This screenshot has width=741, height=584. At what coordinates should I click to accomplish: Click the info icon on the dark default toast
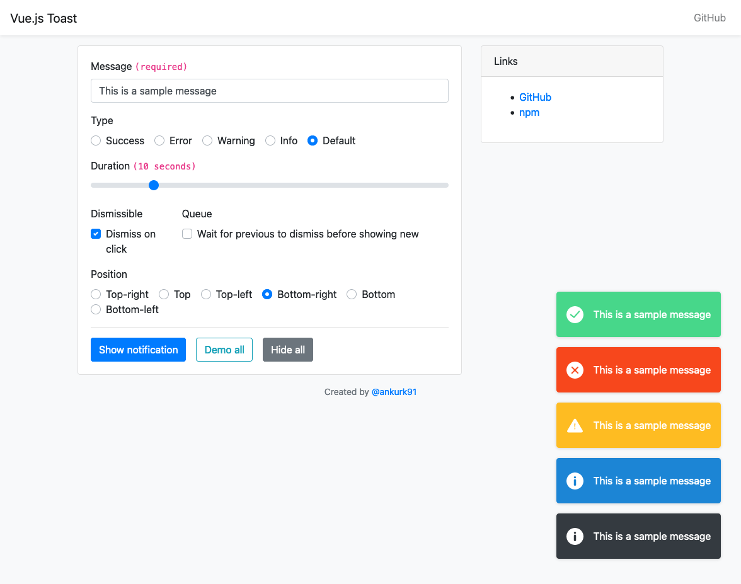[575, 536]
